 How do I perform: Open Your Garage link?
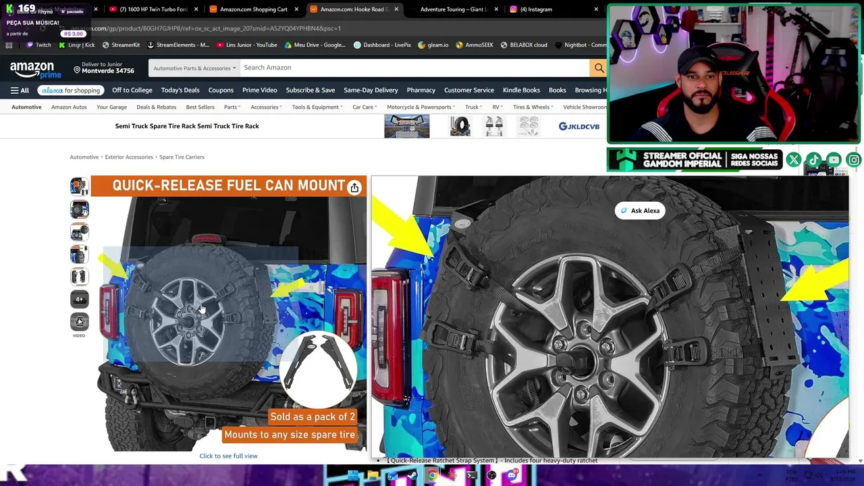coord(112,107)
